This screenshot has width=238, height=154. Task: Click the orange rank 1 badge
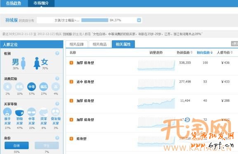(x=71, y=63)
